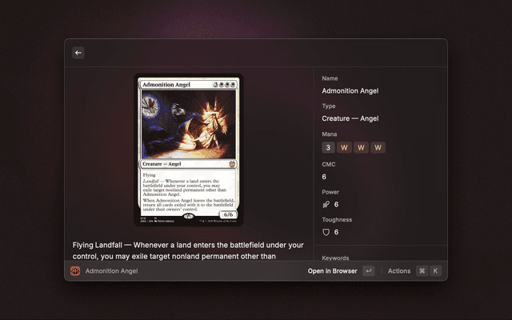Click the Command key icon next to Actions
This screenshot has height=320, width=512.
422,271
